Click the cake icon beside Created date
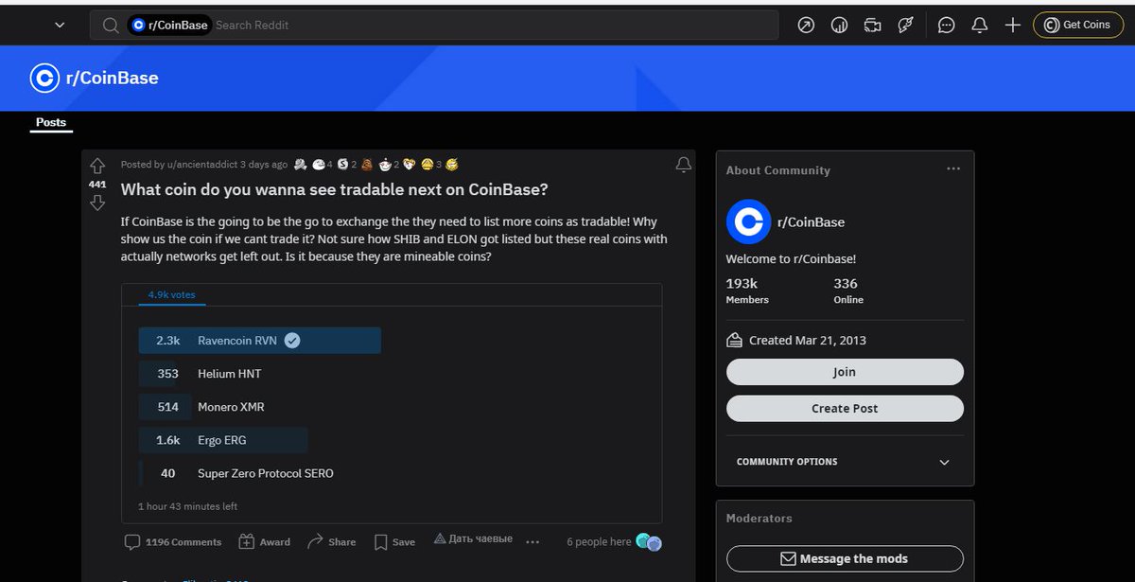The width and height of the screenshot is (1135, 582). point(734,340)
